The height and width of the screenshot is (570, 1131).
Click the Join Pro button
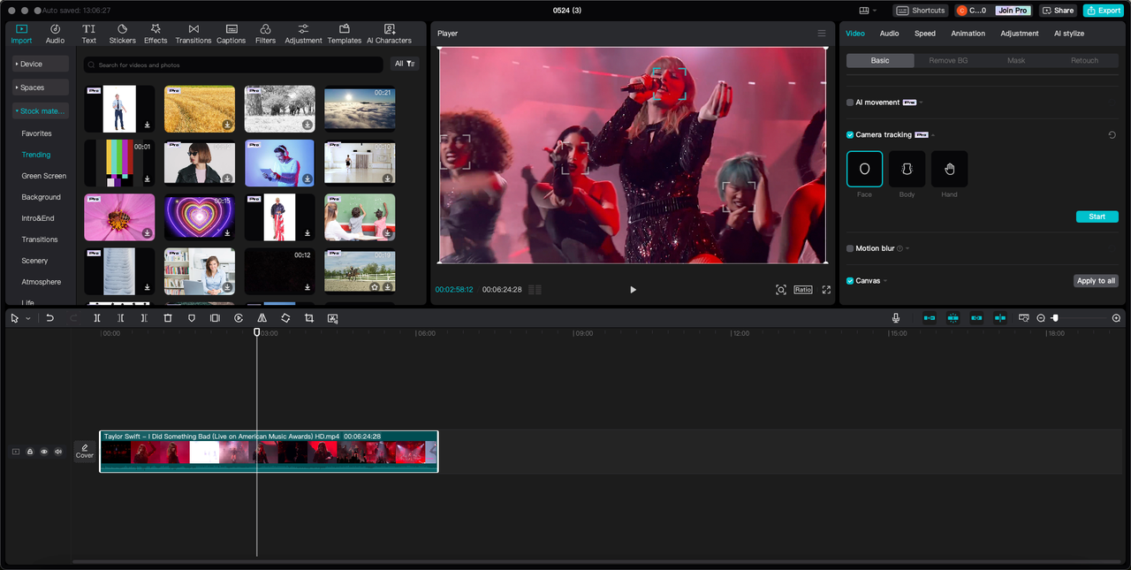(x=1012, y=11)
